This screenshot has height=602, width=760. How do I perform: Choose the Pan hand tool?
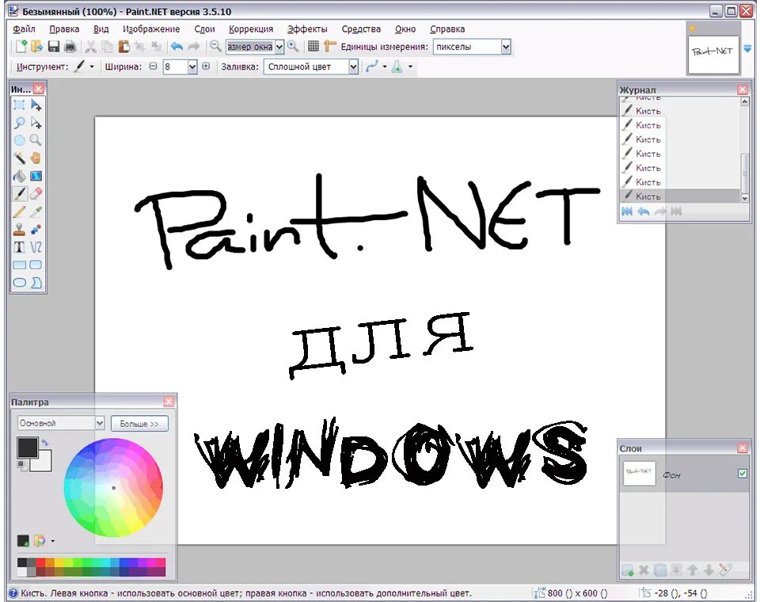click(x=36, y=158)
